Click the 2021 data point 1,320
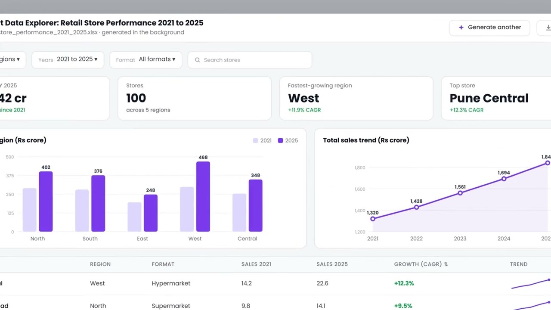 coord(373,219)
